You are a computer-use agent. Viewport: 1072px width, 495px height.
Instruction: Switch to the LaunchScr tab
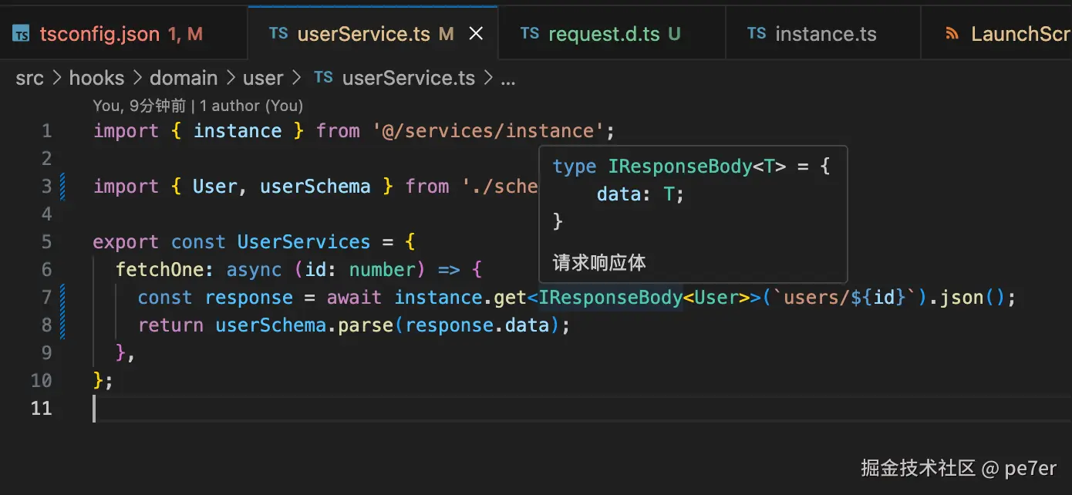(x=996, y=34)
